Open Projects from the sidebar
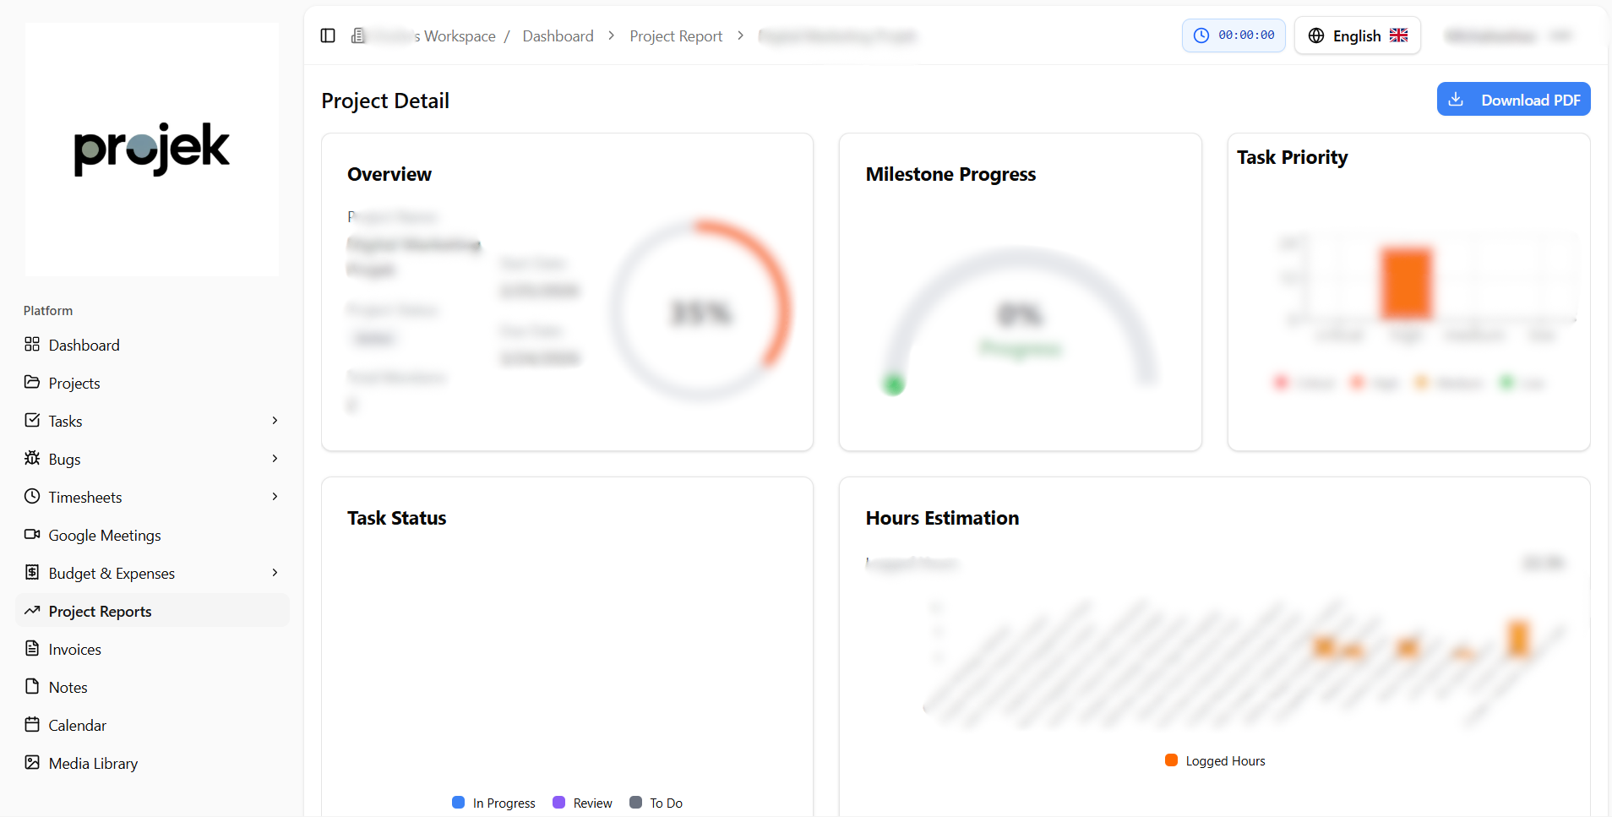Viewport: 1612px width, 817px height. pyautogui.click(x=74, y=383)
